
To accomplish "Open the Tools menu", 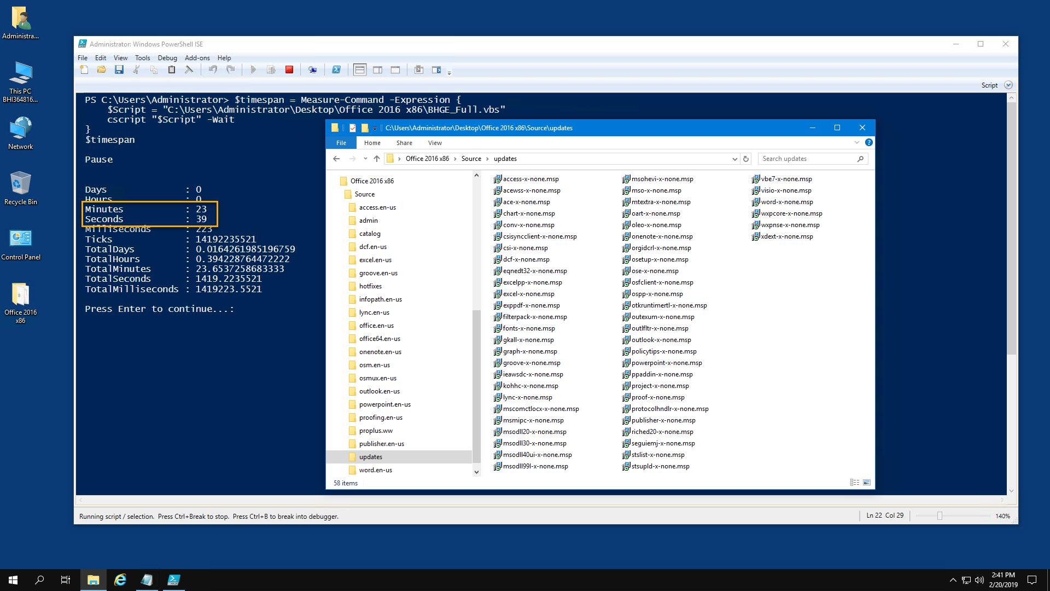I will 142,57.
